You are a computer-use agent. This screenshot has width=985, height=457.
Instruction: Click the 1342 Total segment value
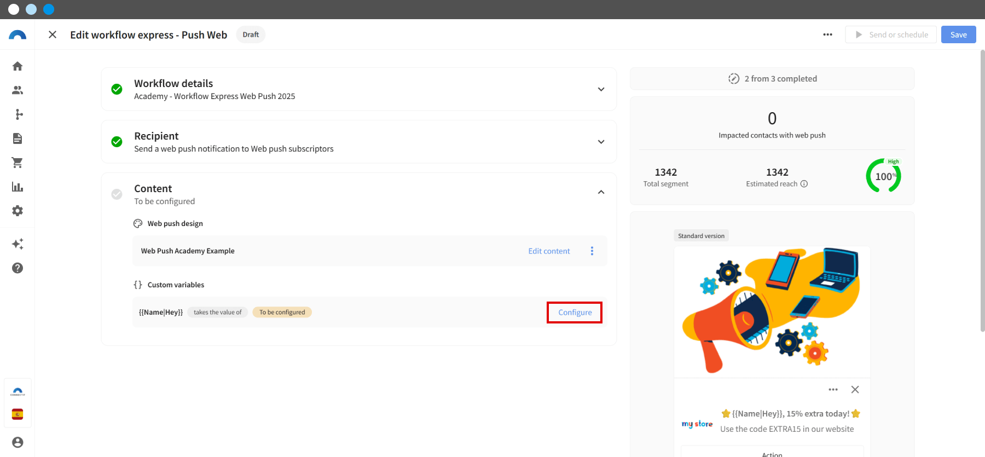coord(666,172)
